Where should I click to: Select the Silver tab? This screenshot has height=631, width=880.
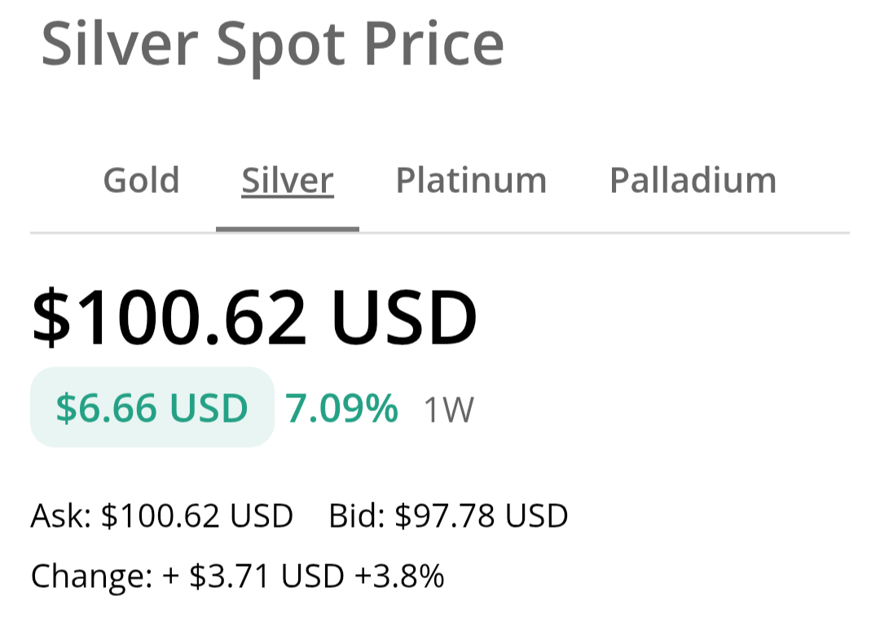click(287, 180)
